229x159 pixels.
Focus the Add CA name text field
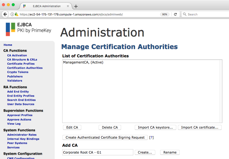coord(98,152)
